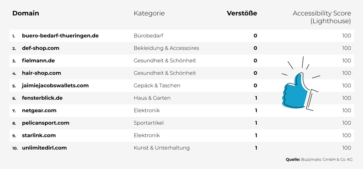Click the Quelle Buzzmatic GmbH source text

pos(319,159)
